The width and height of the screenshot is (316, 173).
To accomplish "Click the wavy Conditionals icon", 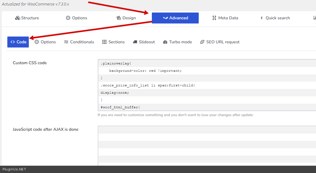I will point(66,42).
